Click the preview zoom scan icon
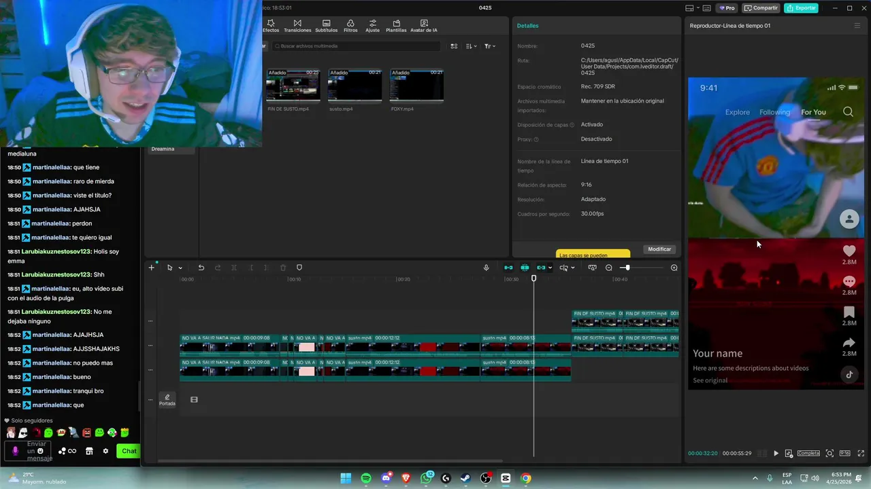Screen dimensions: 871x489 click(x=829, y=453)
